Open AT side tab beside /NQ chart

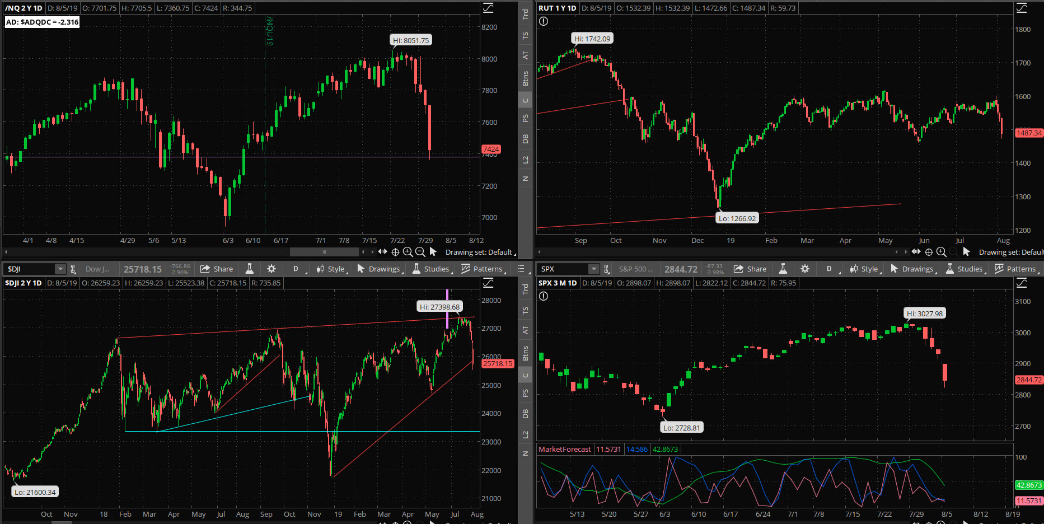[x=525, y=55]
